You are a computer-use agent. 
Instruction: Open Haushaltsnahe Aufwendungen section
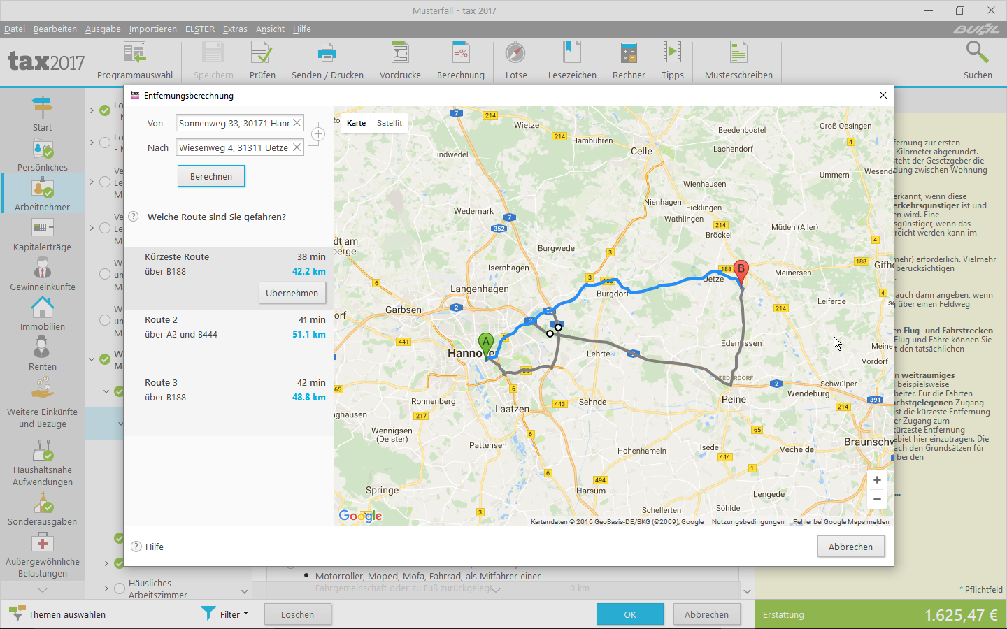[43, 461]
